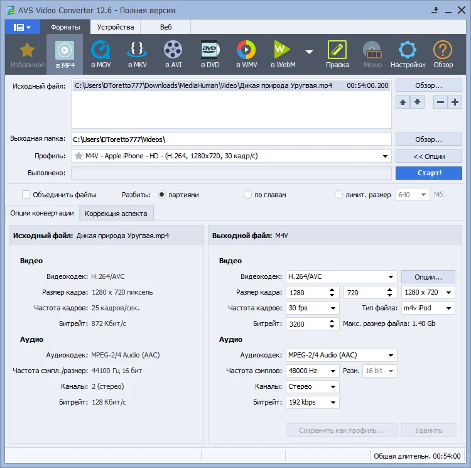Click the Выходная папка path field

click(x=231, y=139)
